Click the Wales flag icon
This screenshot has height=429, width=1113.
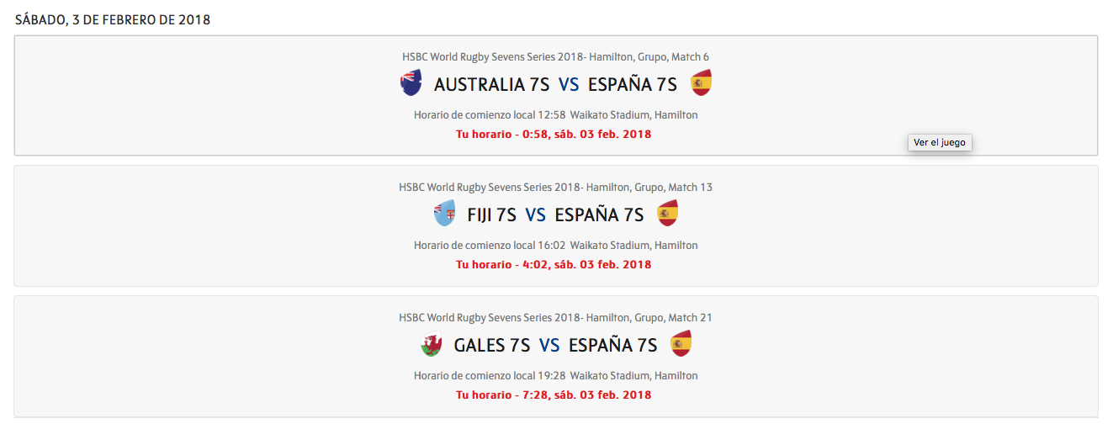click(x=431, y=344)
